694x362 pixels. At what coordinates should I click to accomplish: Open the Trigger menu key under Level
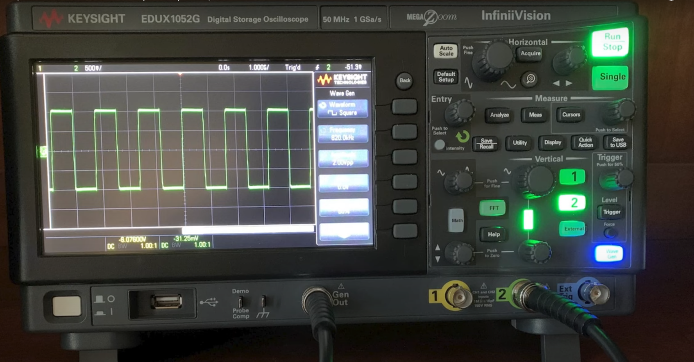point(611,212)
